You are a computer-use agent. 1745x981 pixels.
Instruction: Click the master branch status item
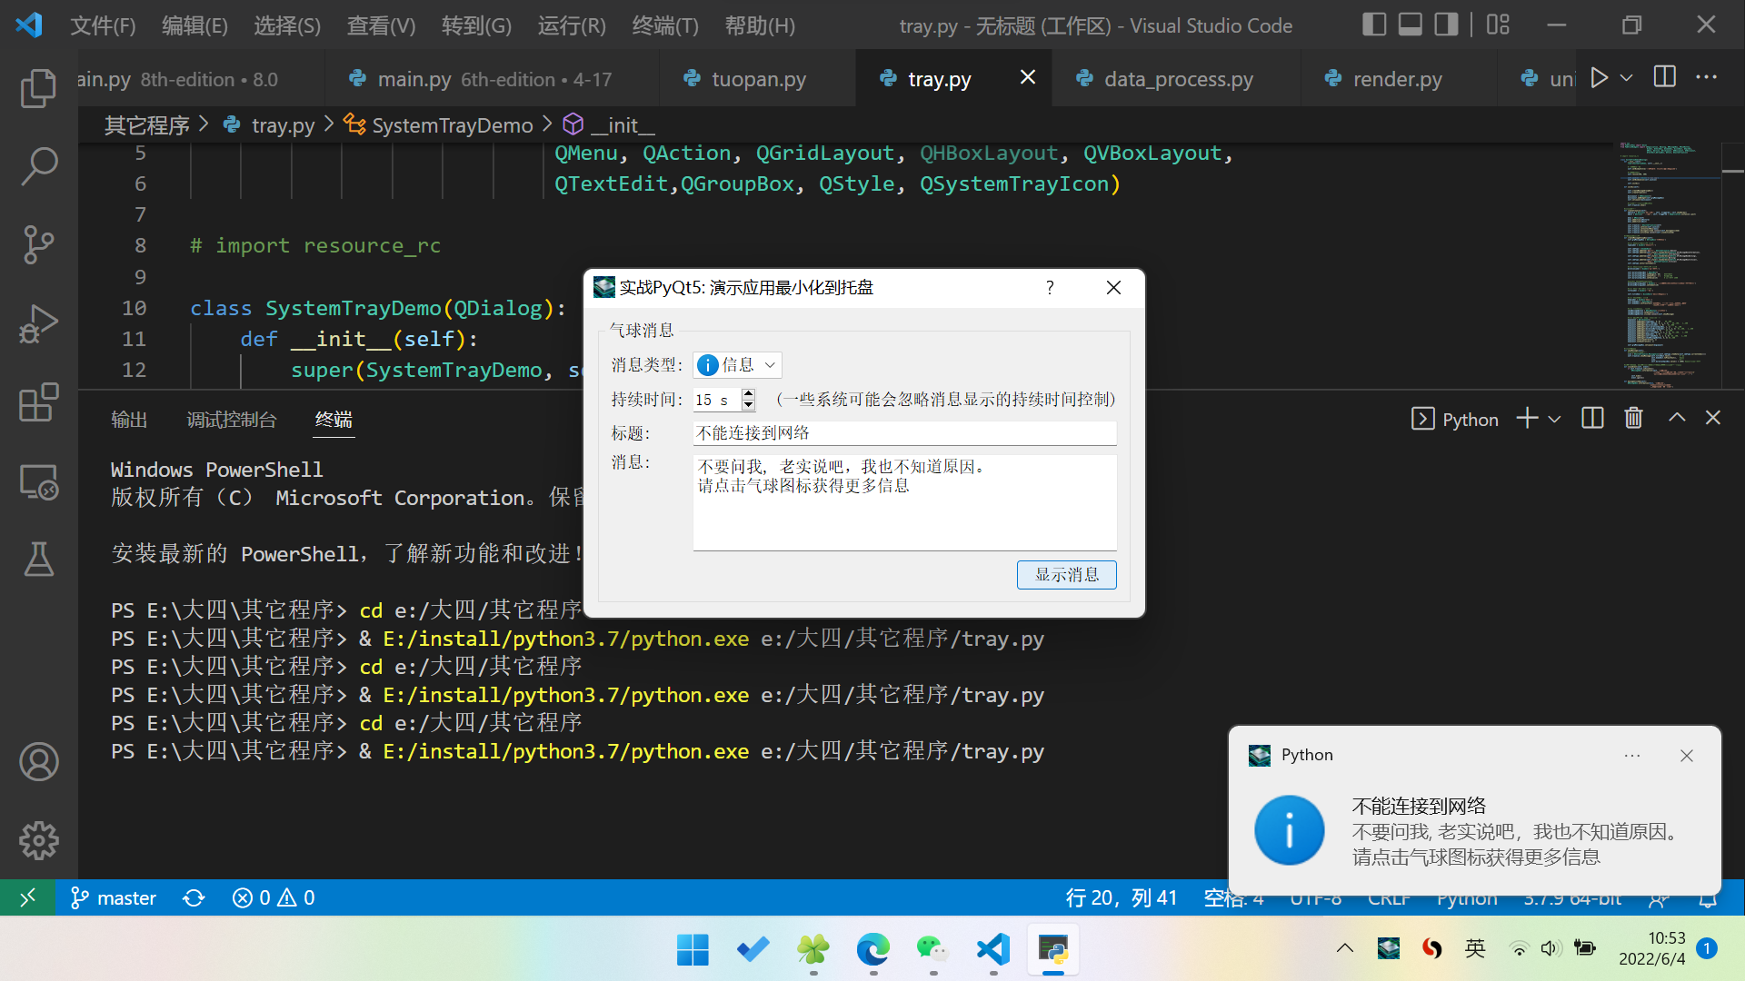coord(115,898)
